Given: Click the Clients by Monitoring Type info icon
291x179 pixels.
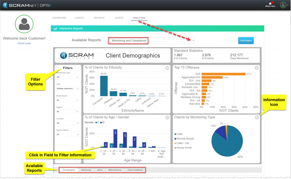Looking at the screenshot, I should (257, 117).
